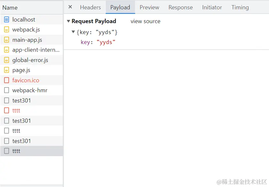Image resolution: width=269 pixels, height=187 pixels.
Task: Click the script icon beside app-client-intern...
Action: [x=6, y=50]
